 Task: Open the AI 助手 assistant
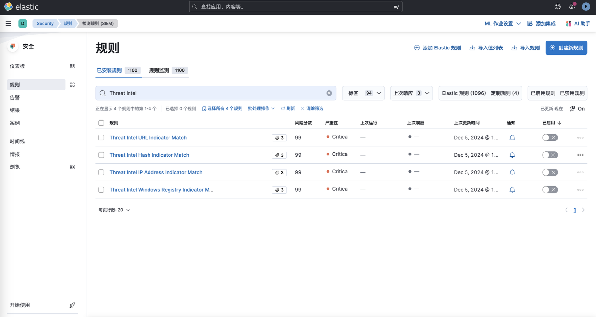click(578, 24)
